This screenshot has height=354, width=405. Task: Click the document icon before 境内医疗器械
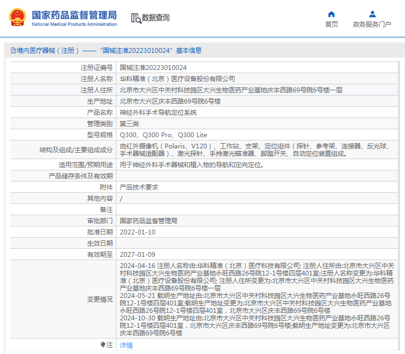tap(13, 51)
